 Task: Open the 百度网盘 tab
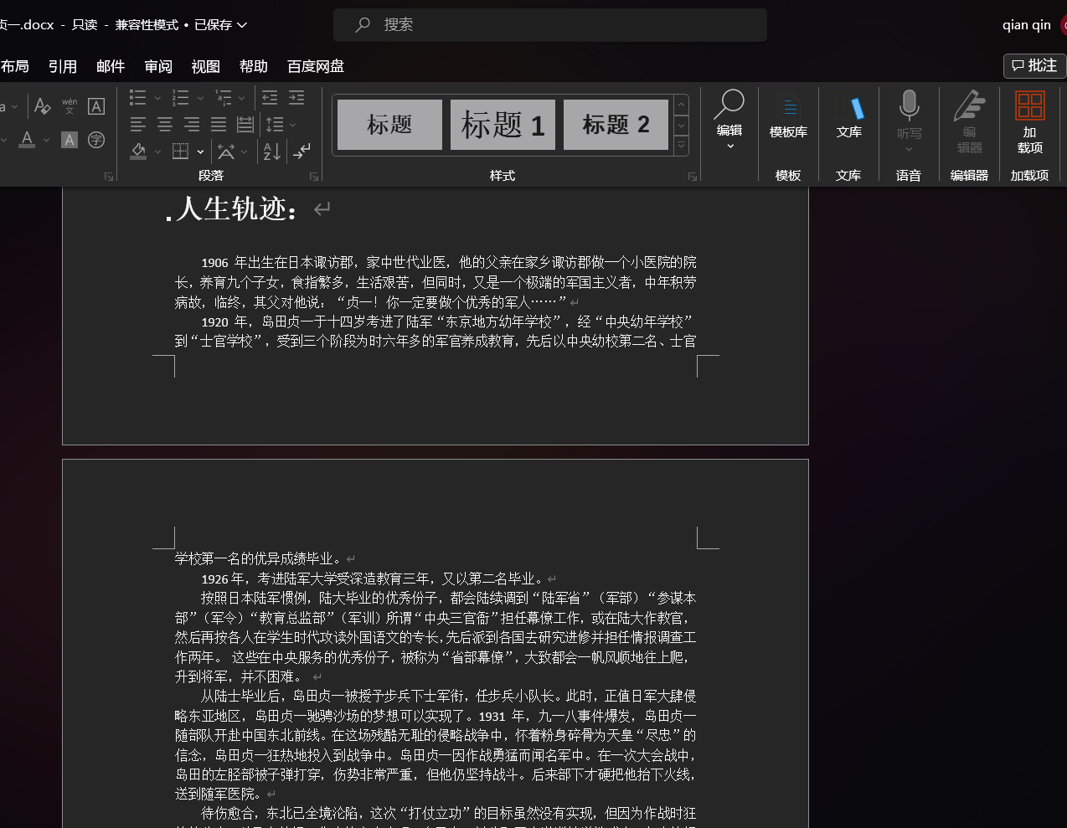point(316,66)
